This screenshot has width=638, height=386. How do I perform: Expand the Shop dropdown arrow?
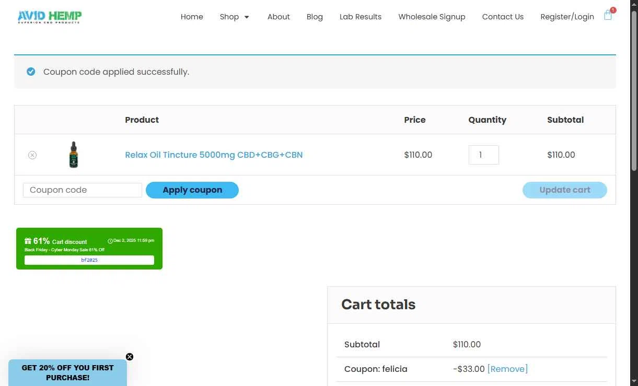point(247,17)
